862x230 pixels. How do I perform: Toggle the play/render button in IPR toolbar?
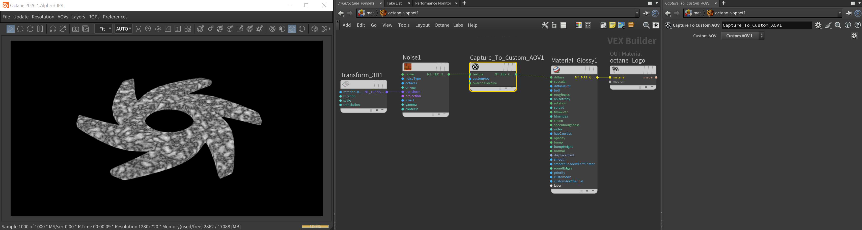pyautogui.click(x=10, y=29)
